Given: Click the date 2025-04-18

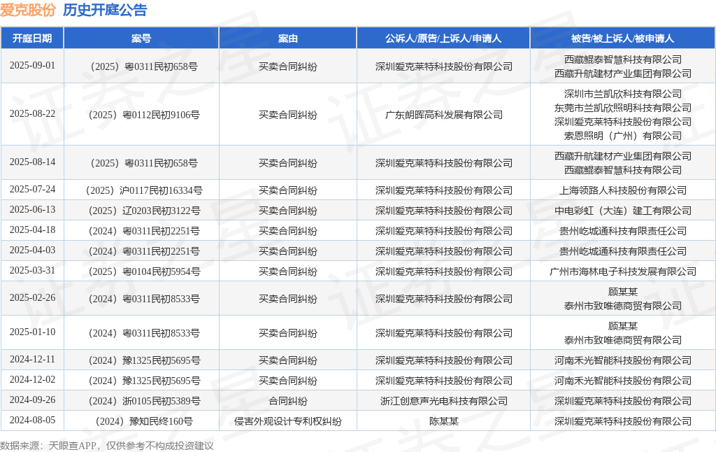Looking at the screenshot, I should click(32, 230).
